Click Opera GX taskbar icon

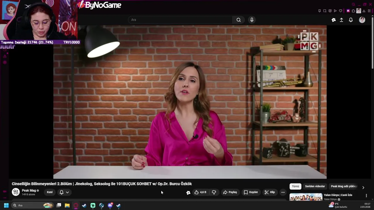pyautogui.click(x=76, y=205)
